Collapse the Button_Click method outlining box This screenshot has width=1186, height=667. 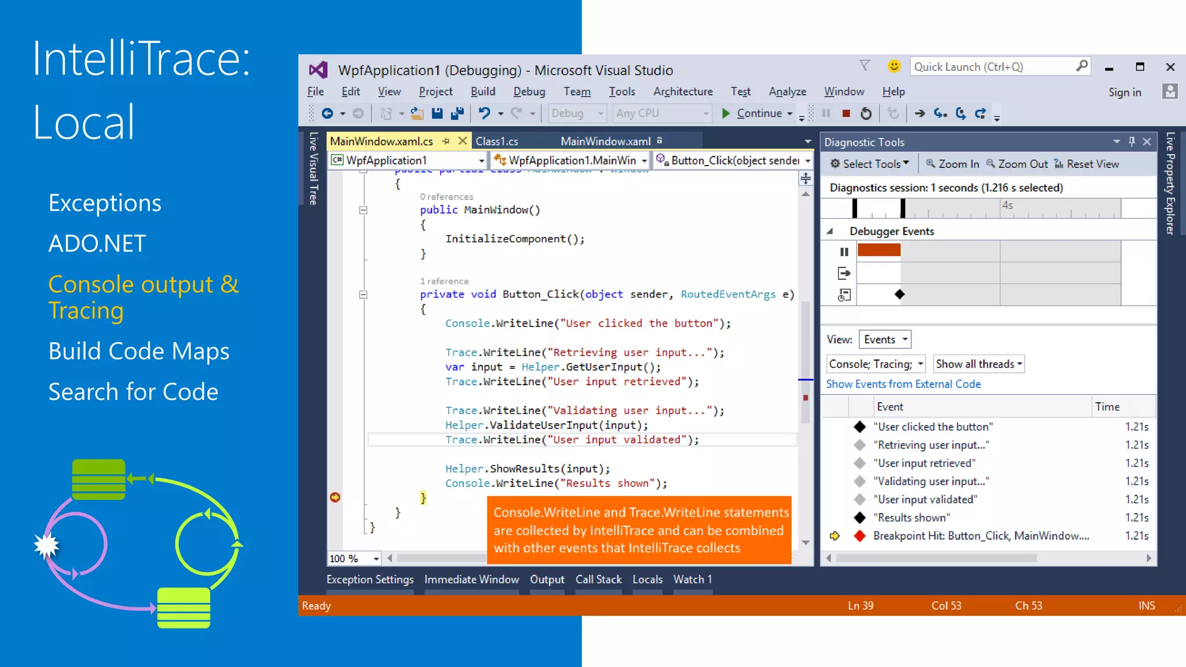(x=363, y=295)
